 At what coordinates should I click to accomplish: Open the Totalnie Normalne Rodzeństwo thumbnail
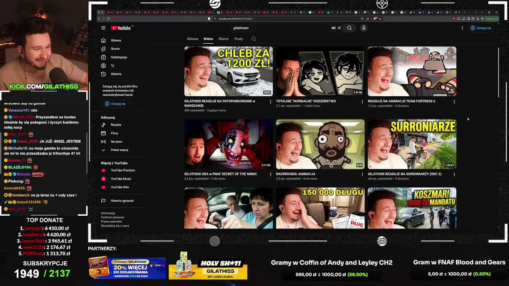320,71
